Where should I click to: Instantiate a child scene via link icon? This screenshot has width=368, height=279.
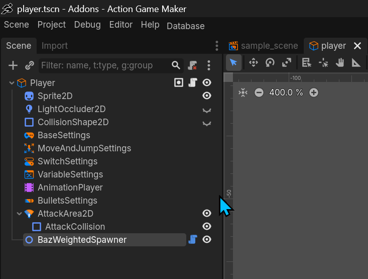(30, 65)
